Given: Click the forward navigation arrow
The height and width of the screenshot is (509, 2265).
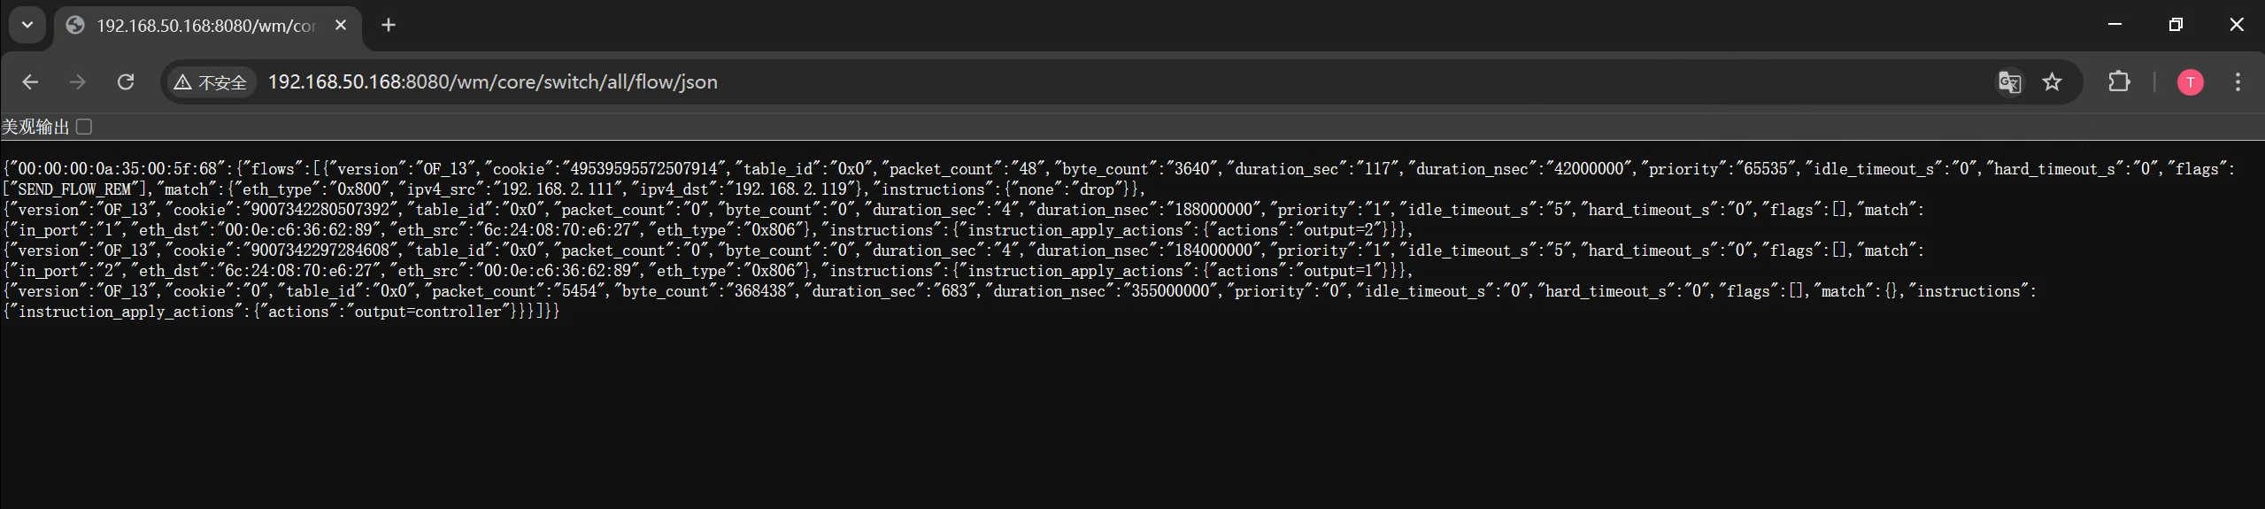Looking at the screenshot, I should (78, 82).
